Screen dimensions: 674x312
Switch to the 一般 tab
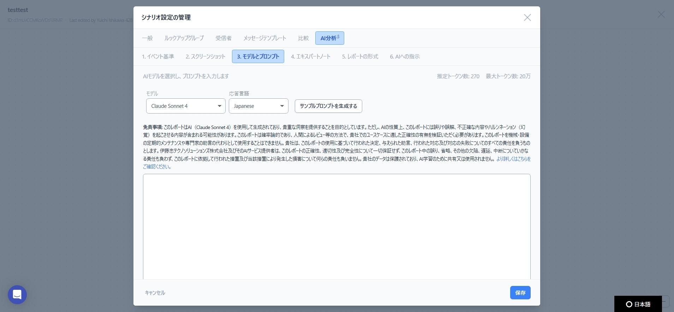pos(147,38)
